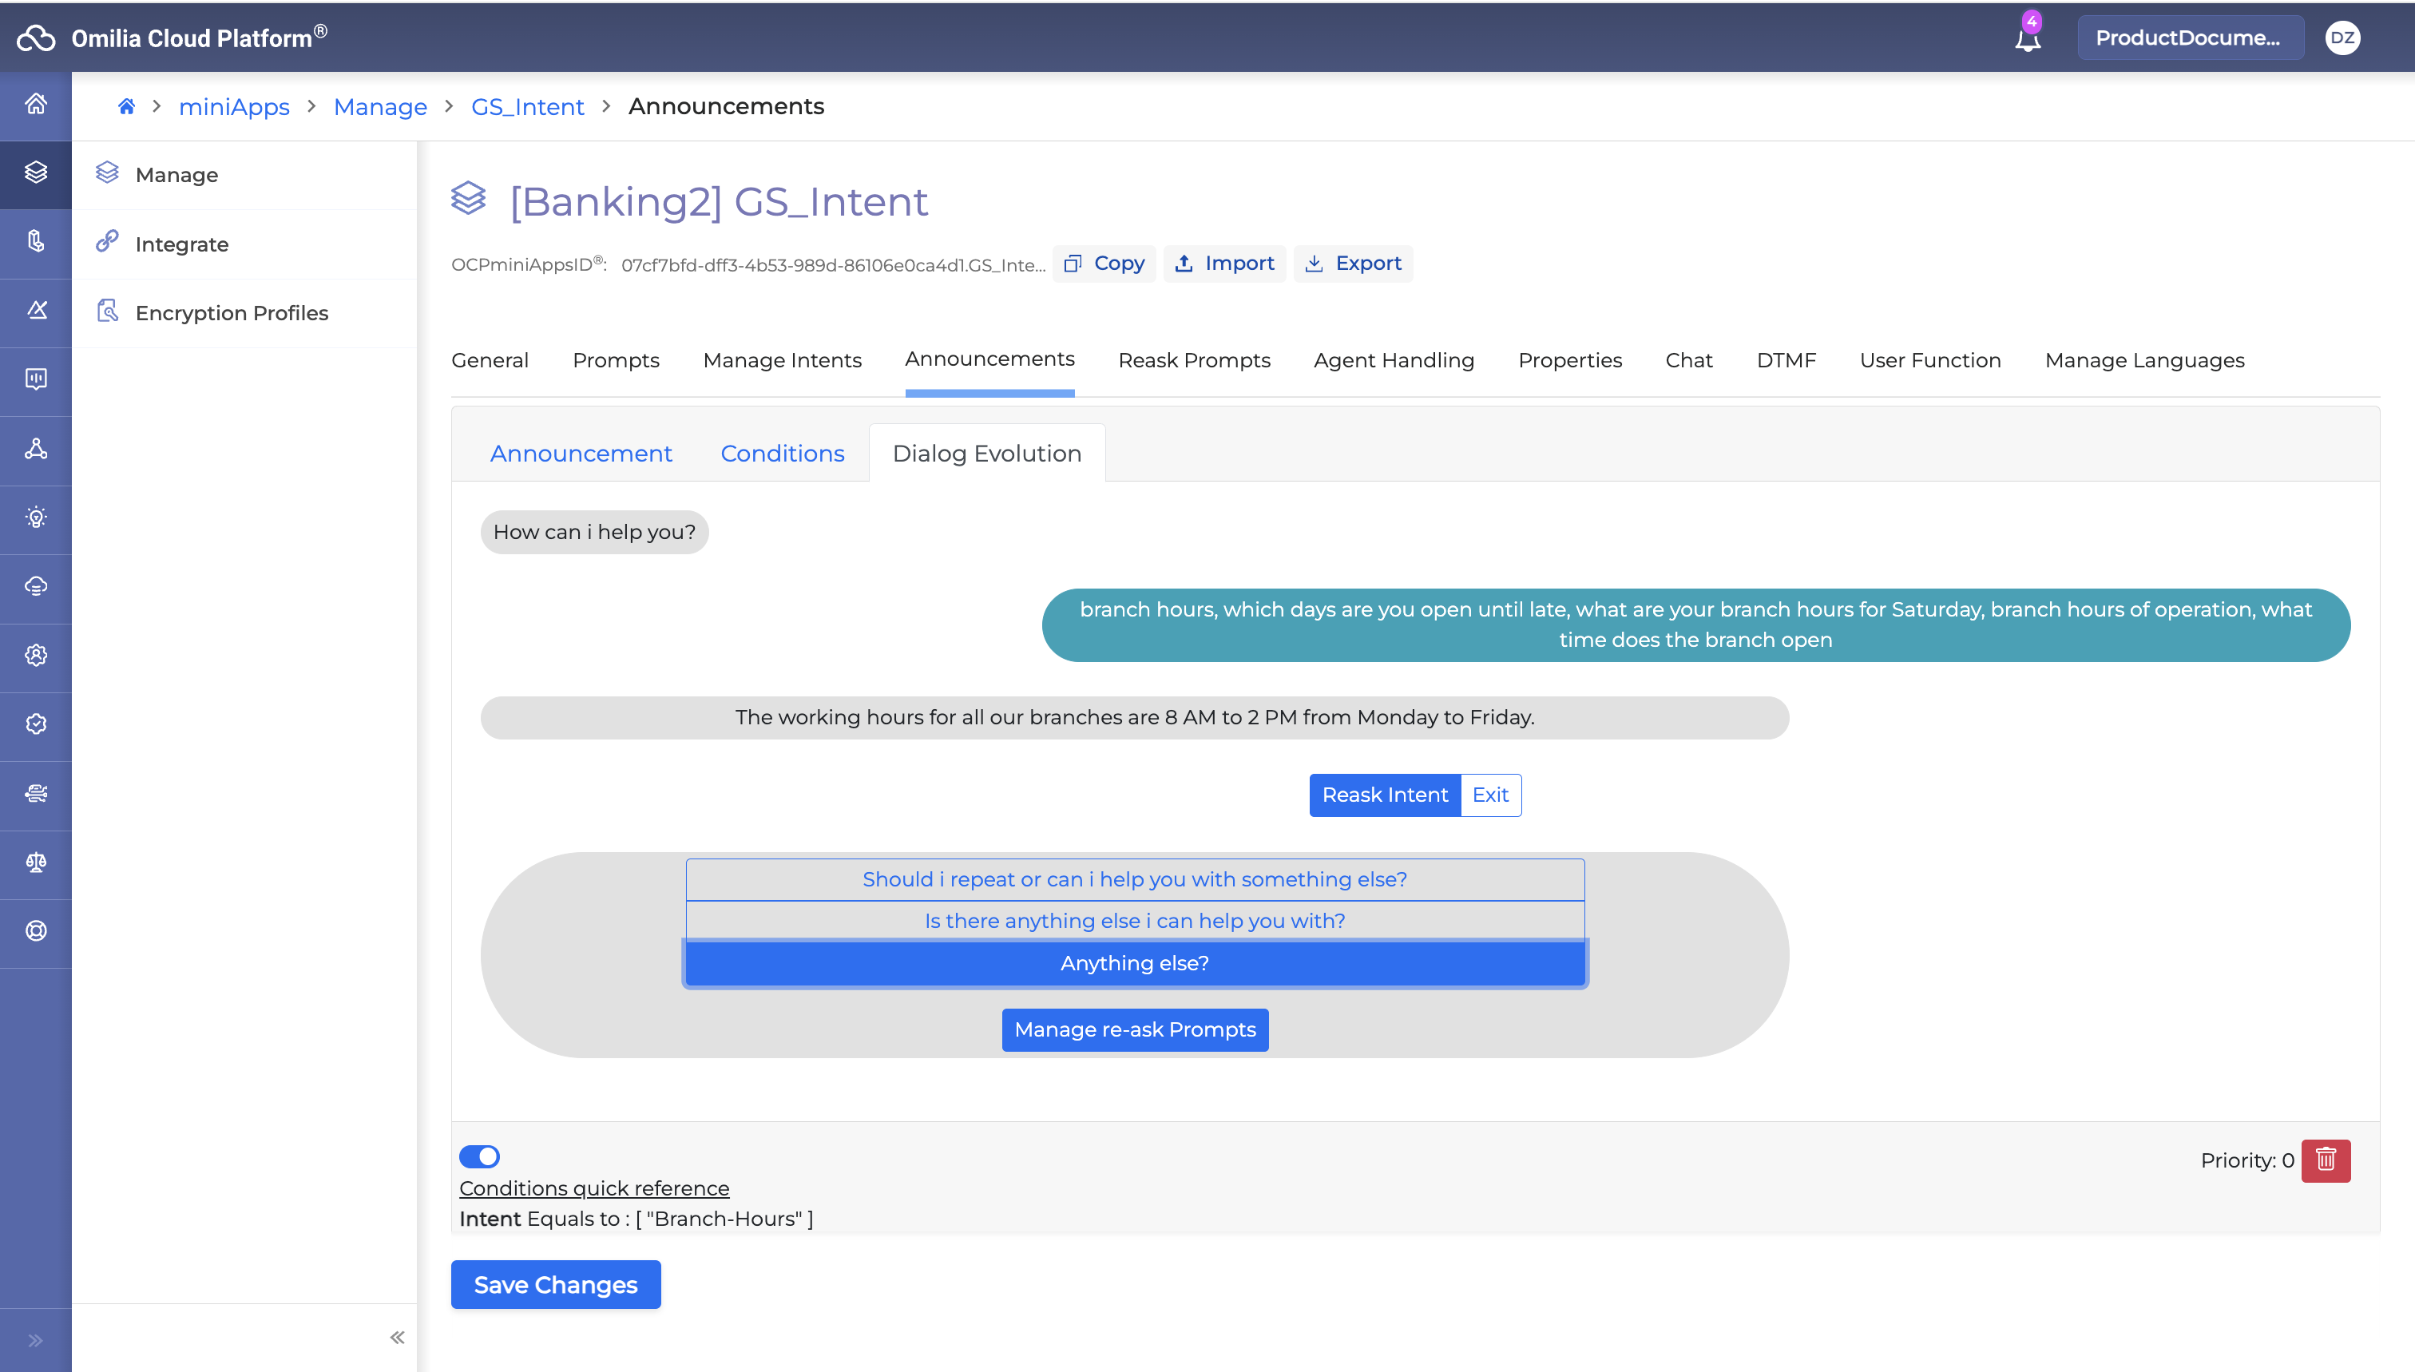Click the red trash delete icon

2325,1160
